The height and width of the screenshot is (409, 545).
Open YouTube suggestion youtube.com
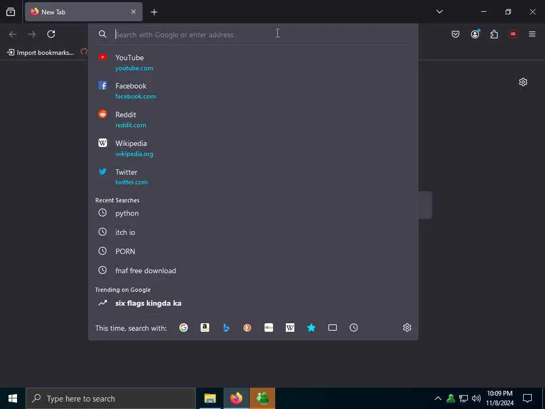[253, 63]
